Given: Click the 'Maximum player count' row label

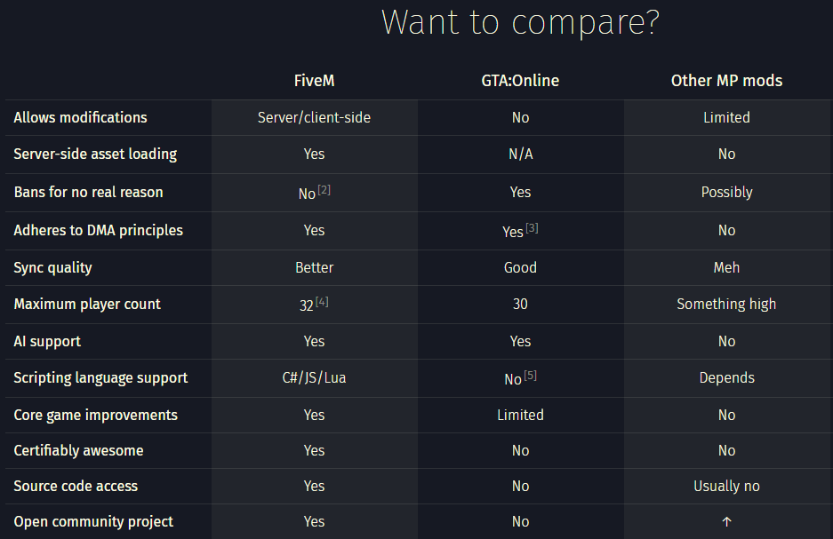Looking at the screenshot, I should coord(87,304).
